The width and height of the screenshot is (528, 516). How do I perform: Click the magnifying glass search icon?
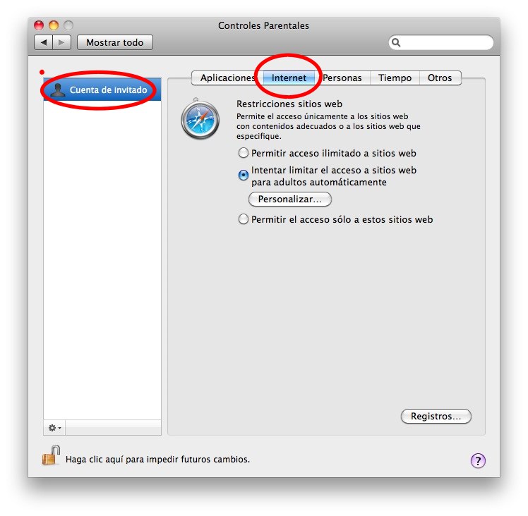click(396, 42)
